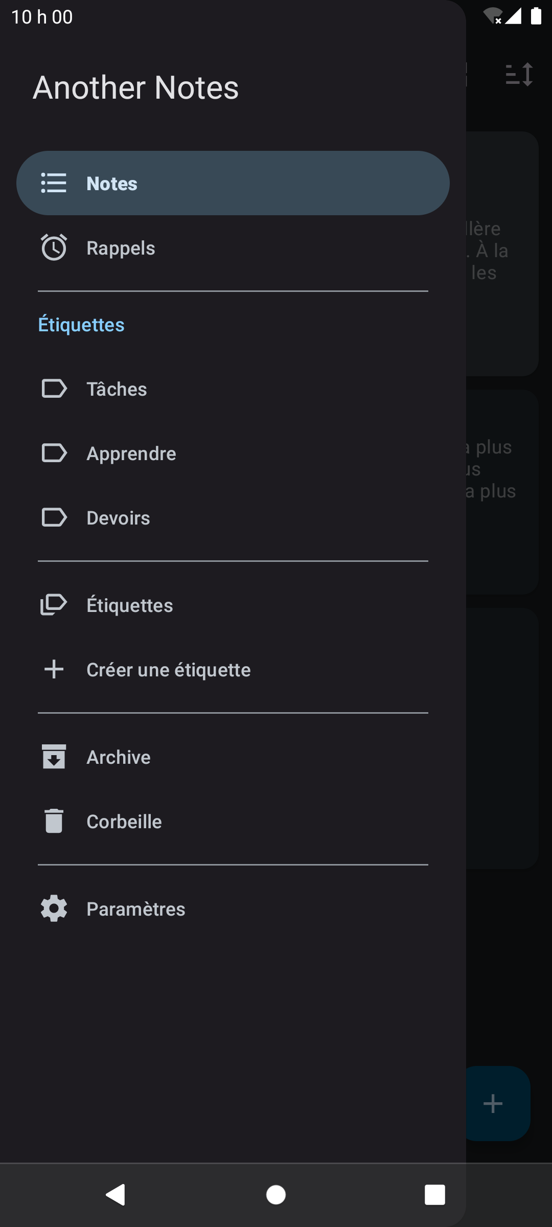This screenshot has width=552, height=1227.
Task: Go to Paramètres
Action: 135,909
